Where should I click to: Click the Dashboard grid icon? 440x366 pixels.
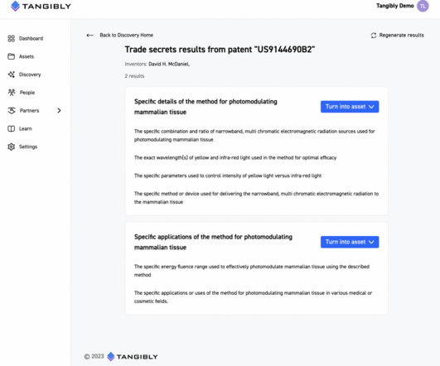point(12,38)
